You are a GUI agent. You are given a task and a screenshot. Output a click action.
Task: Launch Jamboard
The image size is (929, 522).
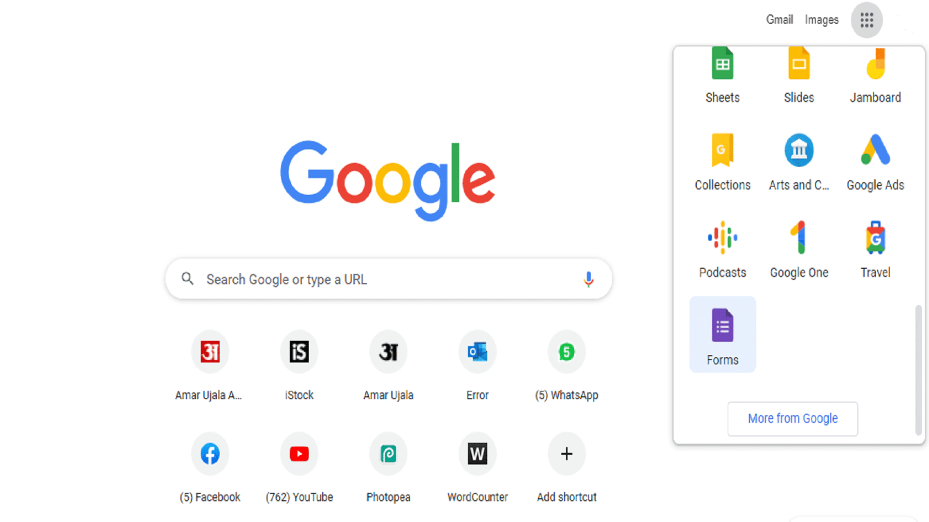[x=875, y=75]
